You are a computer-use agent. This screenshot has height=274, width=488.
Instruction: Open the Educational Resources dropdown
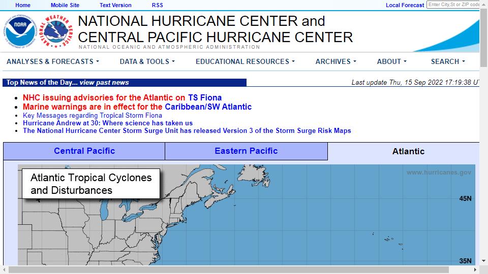pyautogui.click(x=245, y=61)
